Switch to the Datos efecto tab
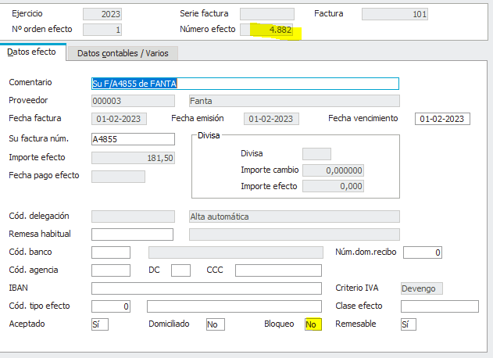The width and height of the screenshot is (493, 358). [x=33, y=52]
